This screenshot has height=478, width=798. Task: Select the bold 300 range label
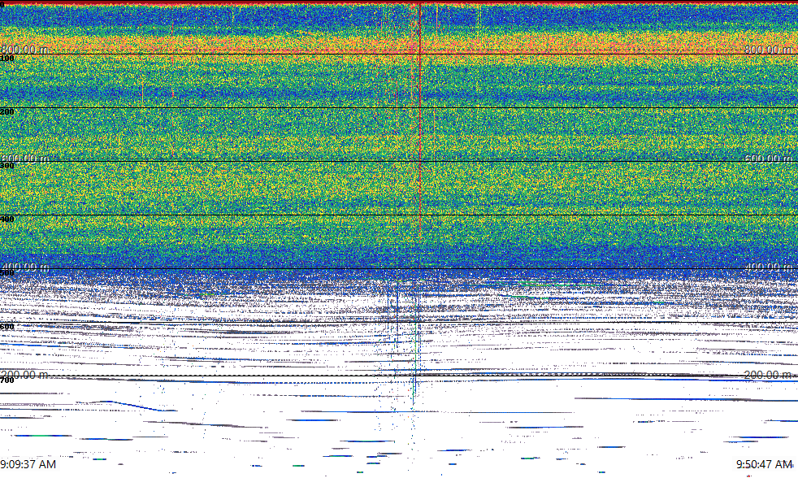(x=7, y=166)
